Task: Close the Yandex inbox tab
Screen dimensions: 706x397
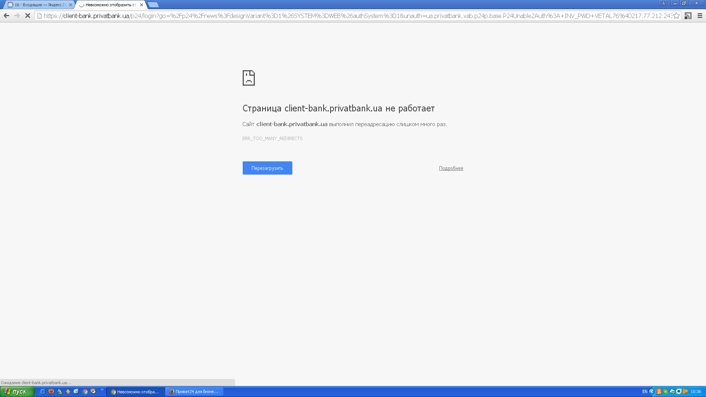Action: (x=71, y=5)
